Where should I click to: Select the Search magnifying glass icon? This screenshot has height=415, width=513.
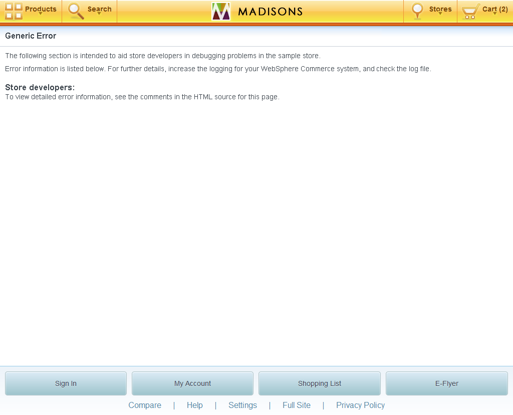click(x=75, y=10)
